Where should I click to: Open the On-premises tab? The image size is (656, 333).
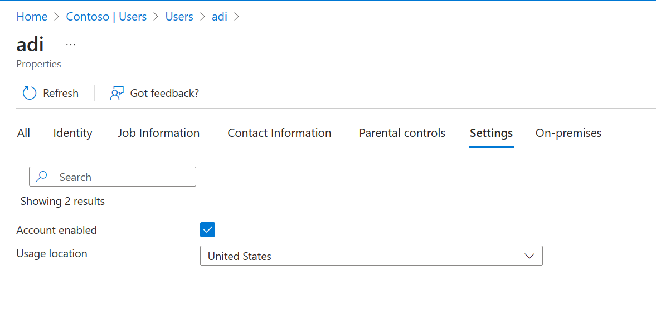pos(568,133)
